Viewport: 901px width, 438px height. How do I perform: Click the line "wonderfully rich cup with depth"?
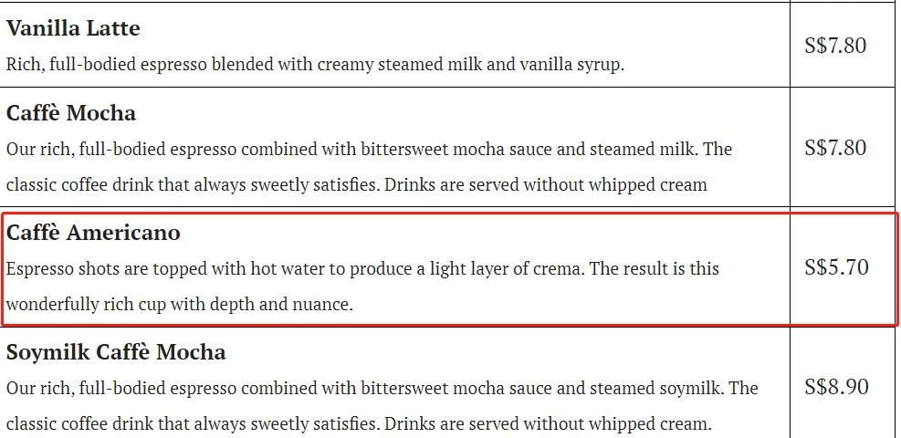[x=179, y=304]
